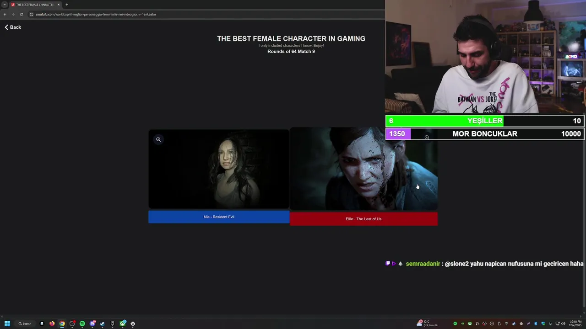This screenshot has height=329, width=586.
Task: Select the Mia character portrait
Action: pos(219,169)
